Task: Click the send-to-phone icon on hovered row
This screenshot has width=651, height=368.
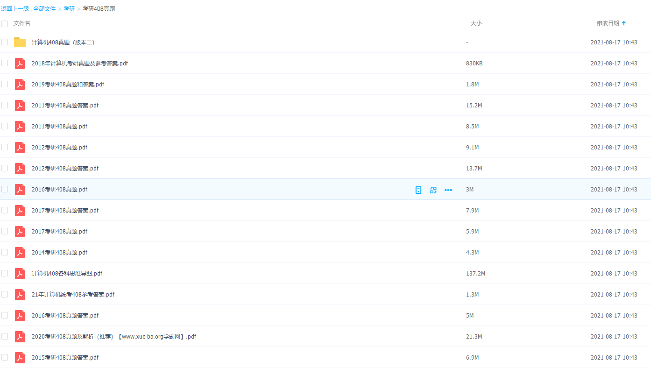Action: click(x=418, y=190)
